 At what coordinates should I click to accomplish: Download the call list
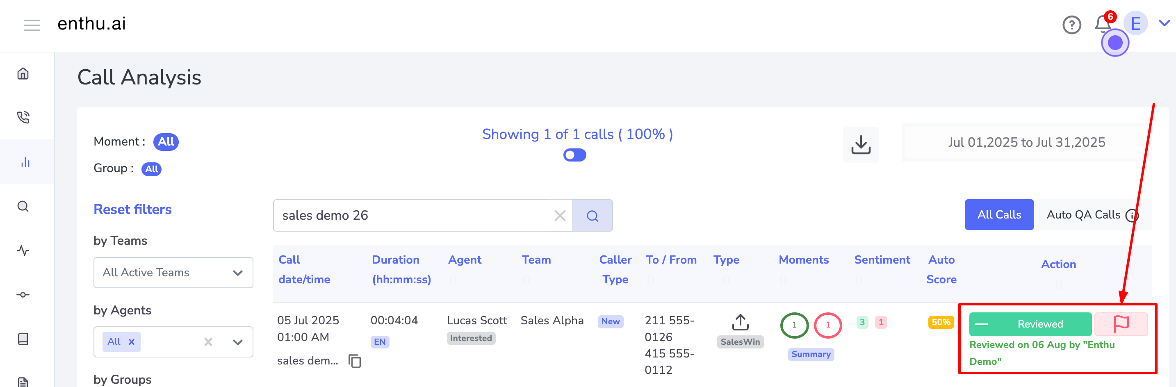pos(861,144)
